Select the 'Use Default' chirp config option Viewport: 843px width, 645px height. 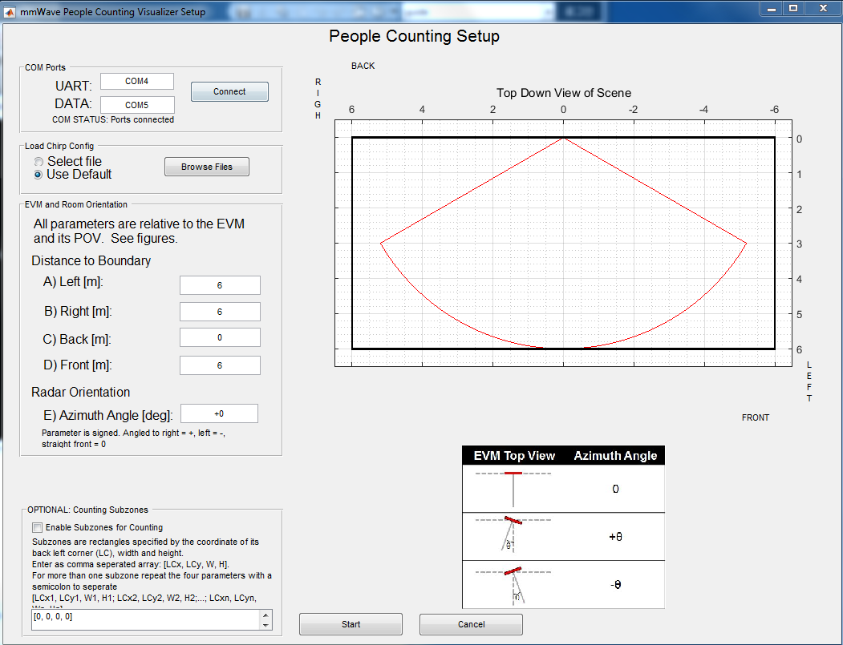tap(38, 175)
